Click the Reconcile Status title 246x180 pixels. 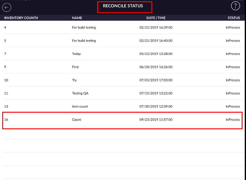[x=123, y=6]
